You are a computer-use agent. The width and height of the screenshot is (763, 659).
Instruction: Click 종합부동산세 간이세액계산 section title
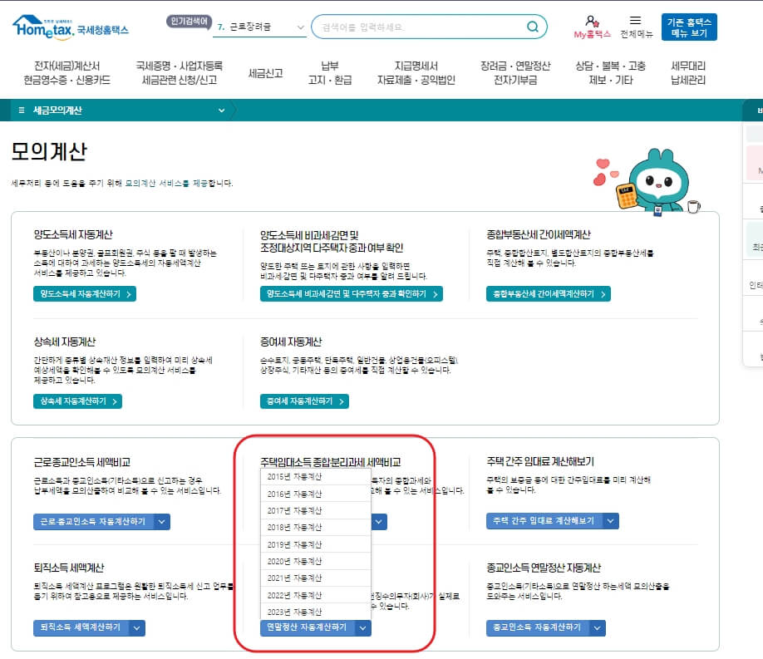(x=539, y=234)
